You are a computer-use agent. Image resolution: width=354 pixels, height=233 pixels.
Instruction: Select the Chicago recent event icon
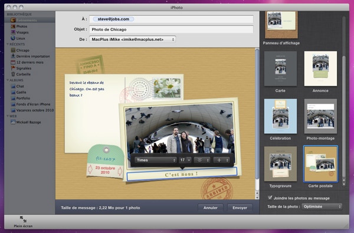[13, 50]
